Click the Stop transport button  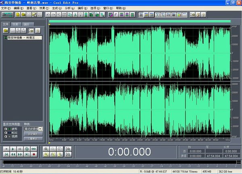(x=6, y=149)
